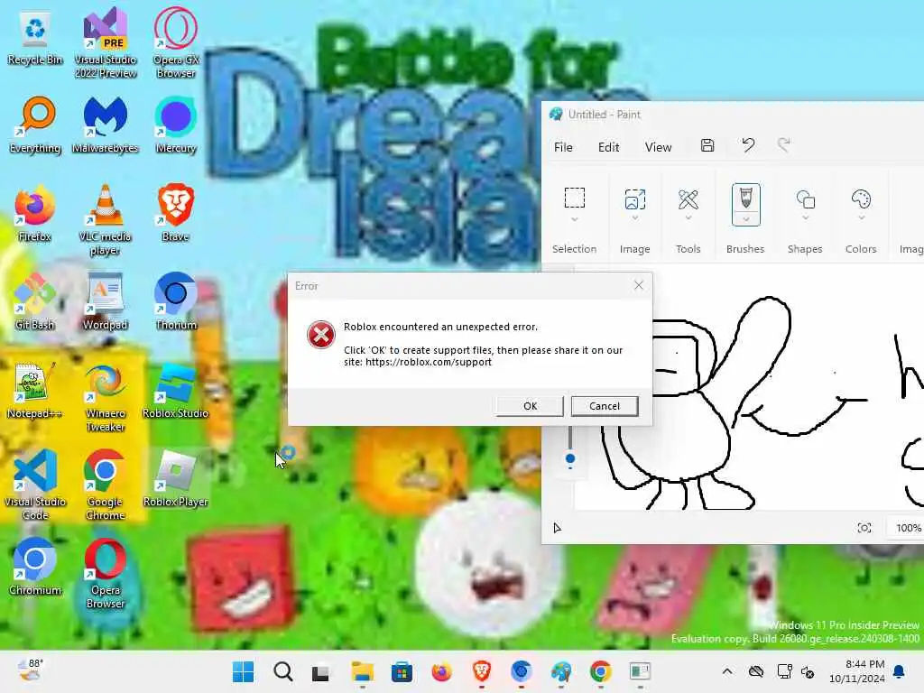Open taskbar Search
The width and height of the screenshot is (924, 693).
click(282, 671)
